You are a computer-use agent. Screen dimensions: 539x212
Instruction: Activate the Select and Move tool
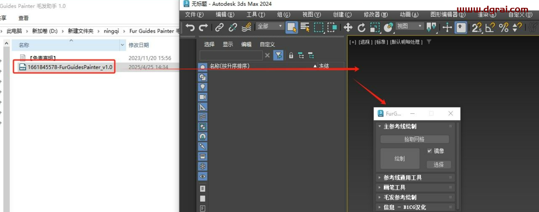point(348,28)
